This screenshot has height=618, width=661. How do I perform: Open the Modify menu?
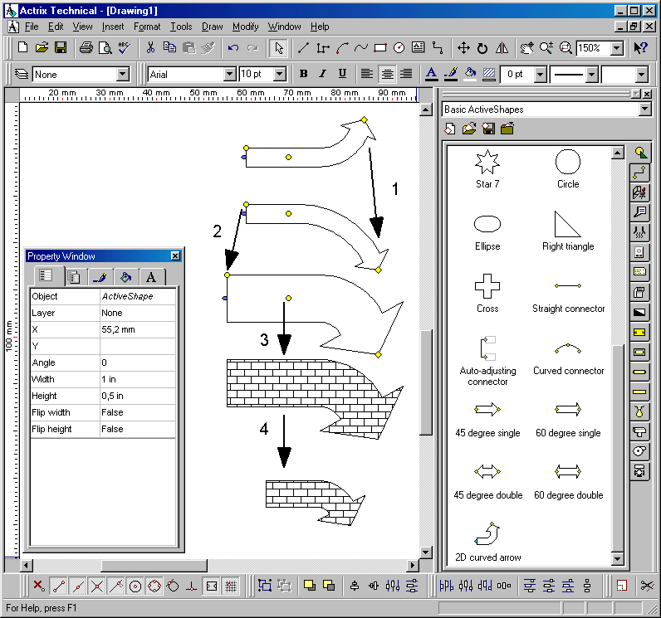tap(245, 27)
